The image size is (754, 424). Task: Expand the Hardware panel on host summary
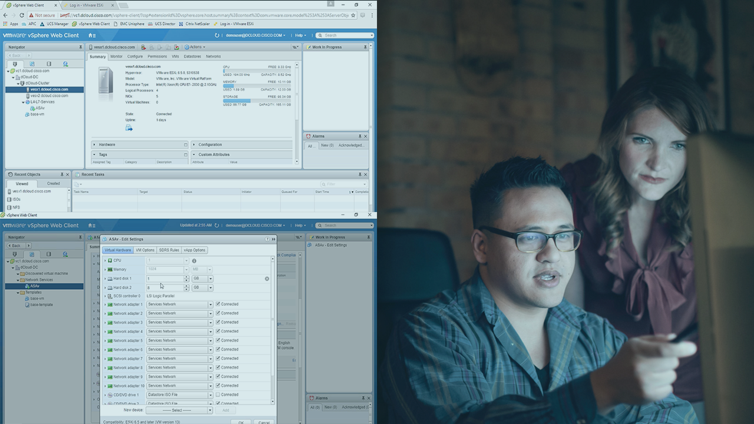94,144
